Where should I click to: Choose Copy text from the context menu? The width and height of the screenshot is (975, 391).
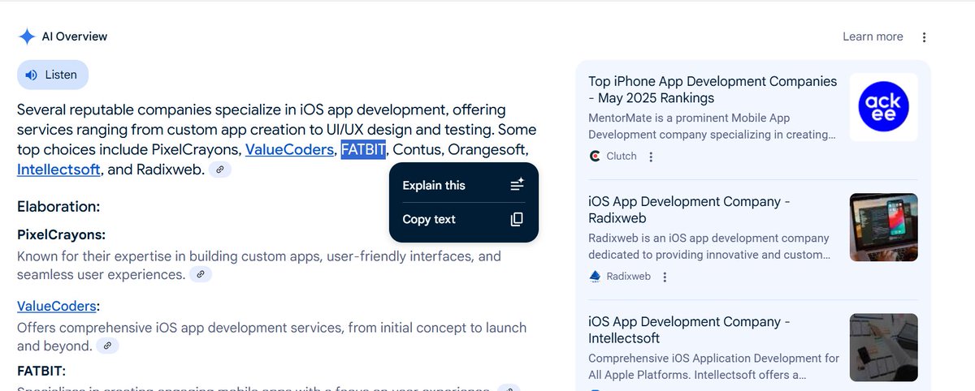[x=464, y=219]
